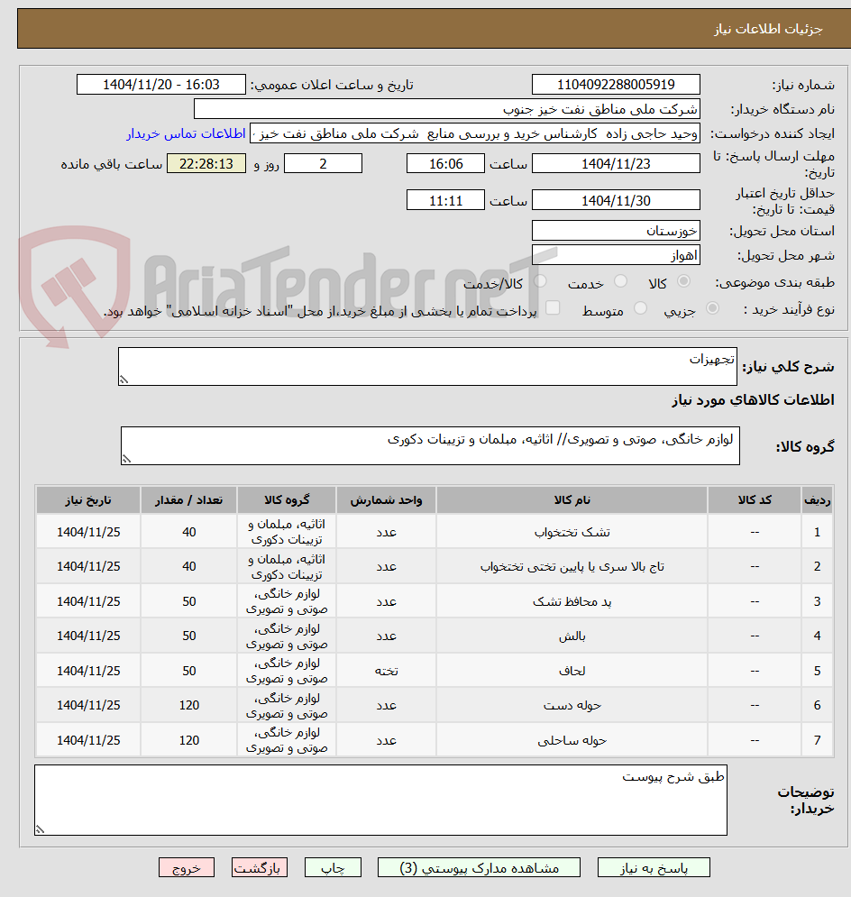
Task: Click unit cell تخته in لحاف row
Action: (386, 671)
